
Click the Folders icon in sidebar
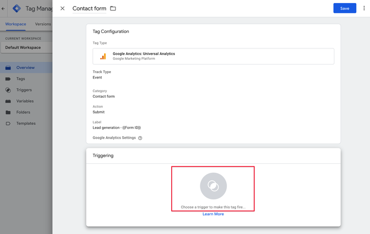pos(8,113)
